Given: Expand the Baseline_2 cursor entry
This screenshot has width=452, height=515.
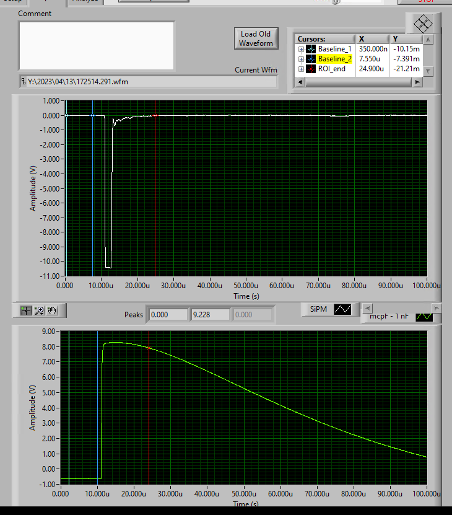Looking at the screenshot, I should [x=301, y=59].
